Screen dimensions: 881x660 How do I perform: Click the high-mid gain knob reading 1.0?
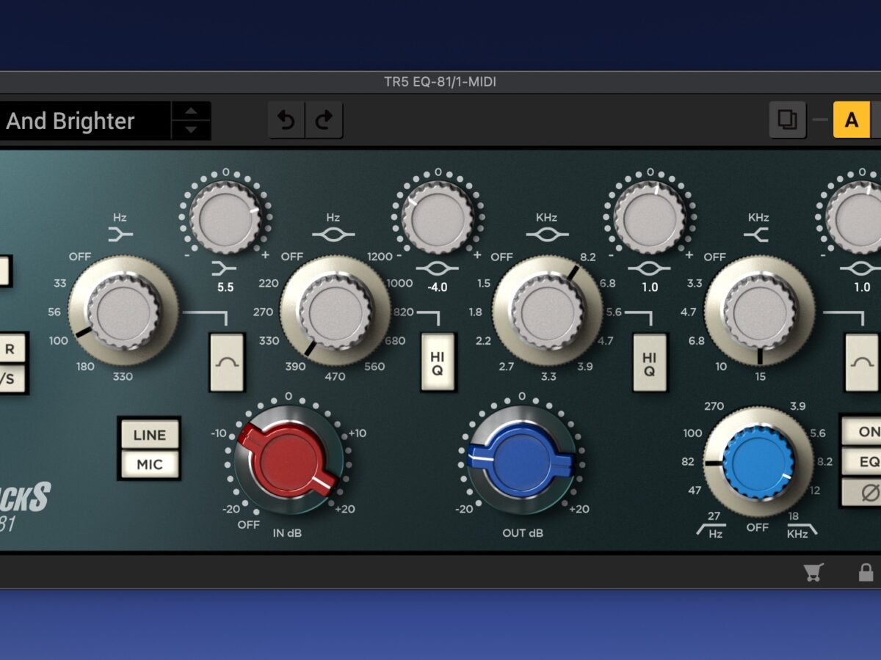(650, 218)
